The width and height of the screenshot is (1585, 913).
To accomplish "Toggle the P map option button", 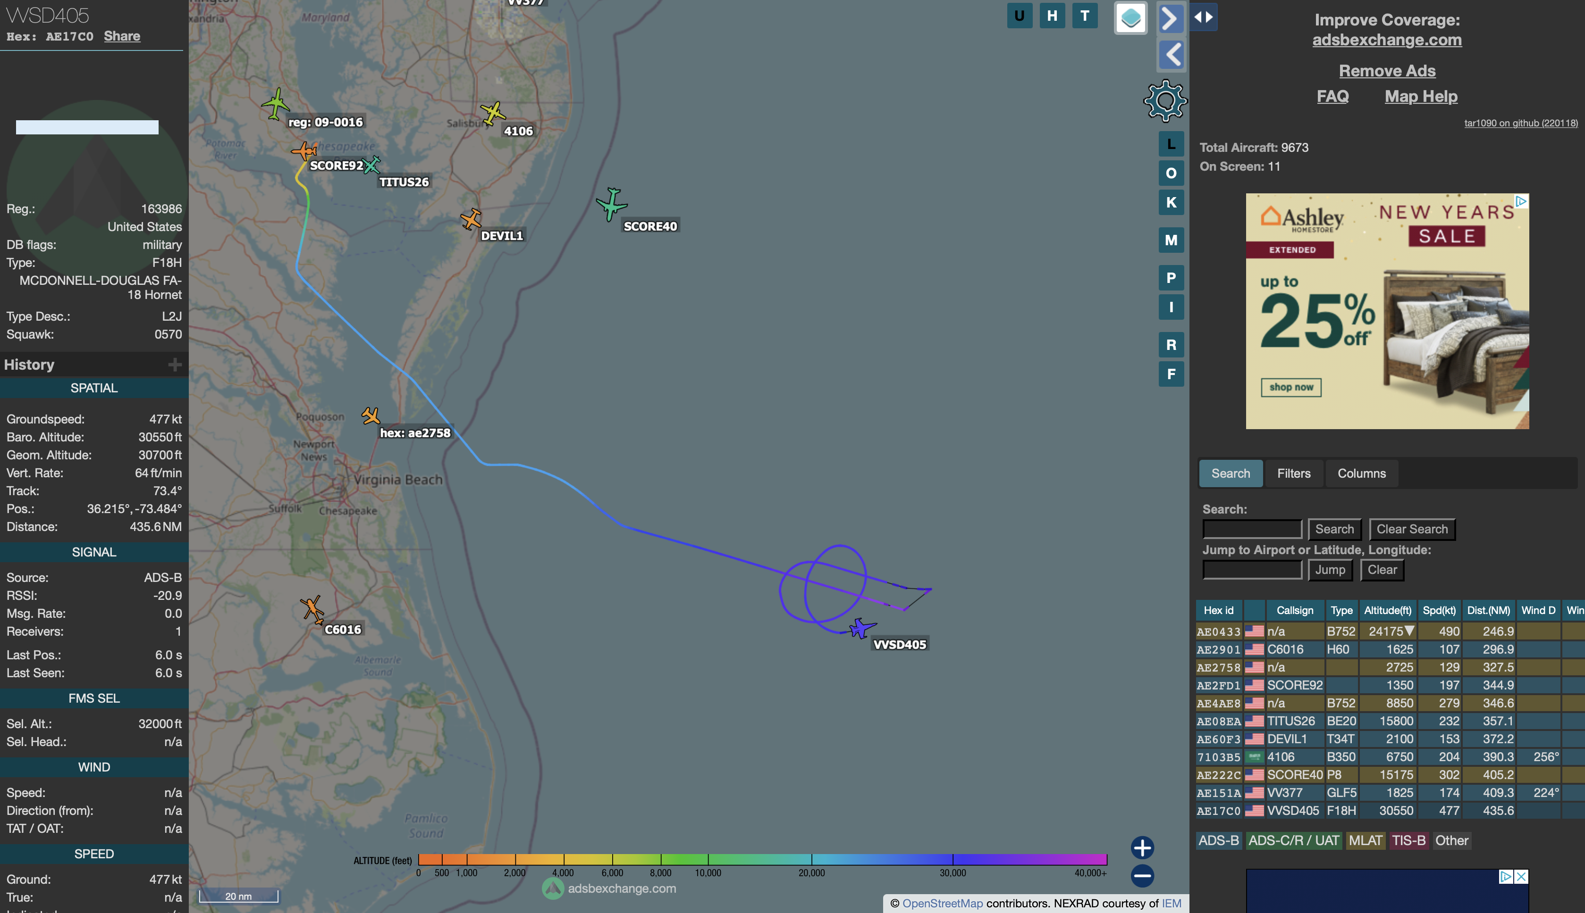I will click(1171, 278).
